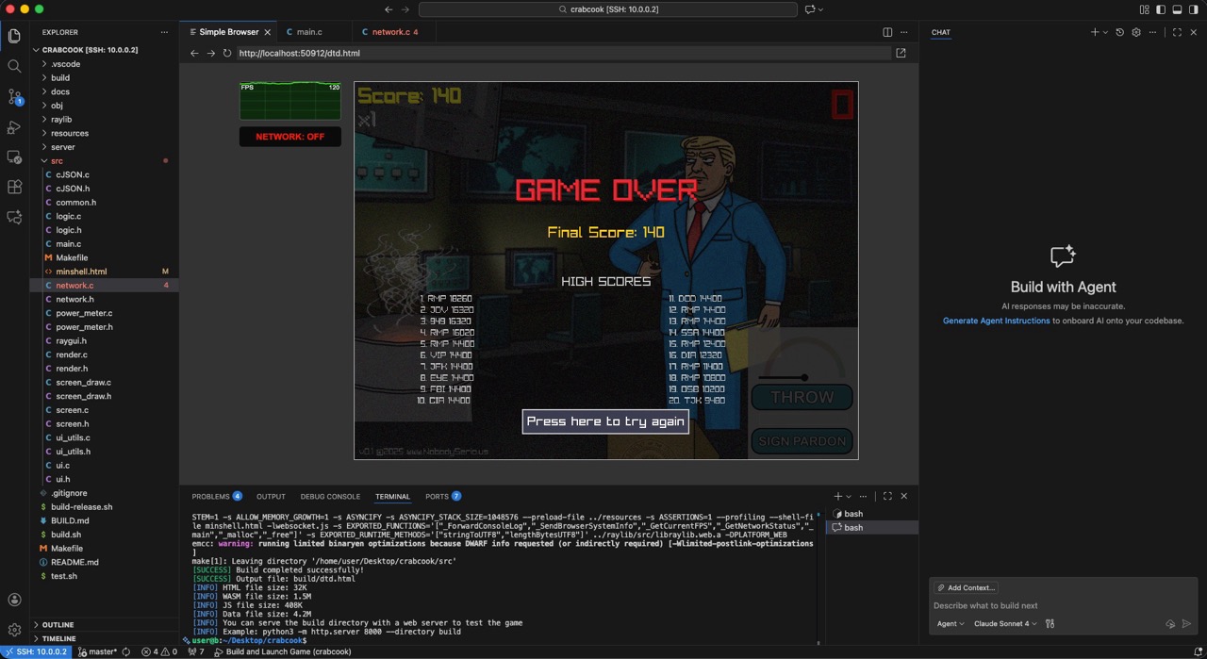Go back in Simple Browser
Image resolution: width=1207 pixels, height=659 pixels.
pos(195,54)
